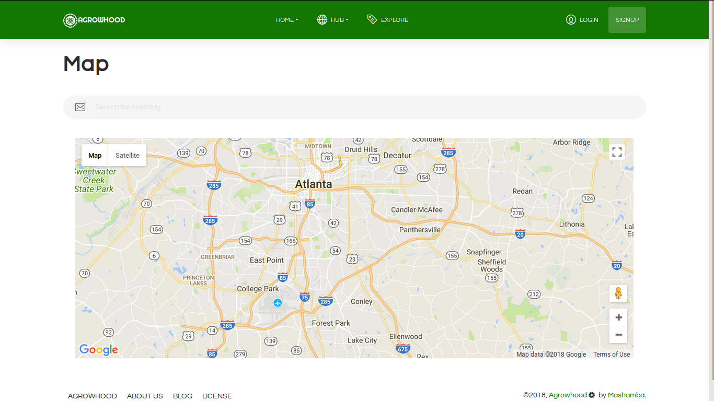This screenshot has width=714, height=401.
Task: Click the envelope icon in search bar
Action: tap(80, 107)
